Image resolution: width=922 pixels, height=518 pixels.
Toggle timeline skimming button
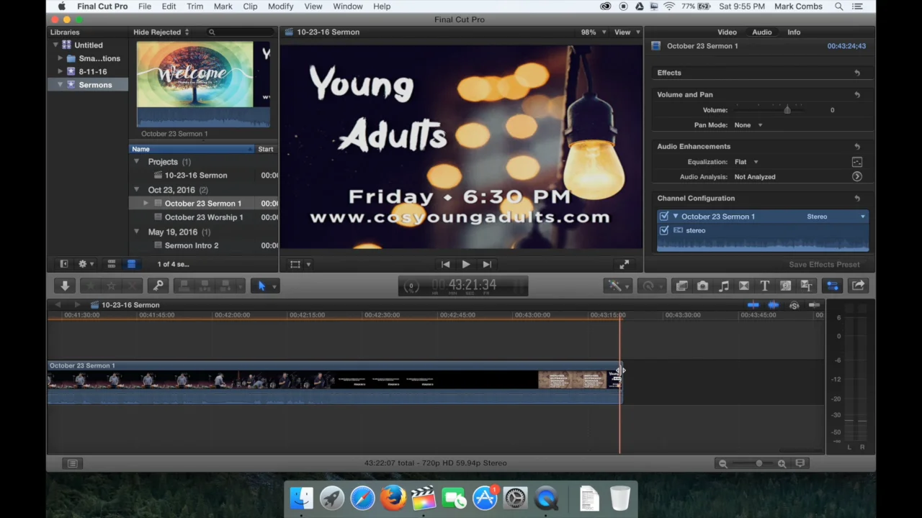point(753,305)
